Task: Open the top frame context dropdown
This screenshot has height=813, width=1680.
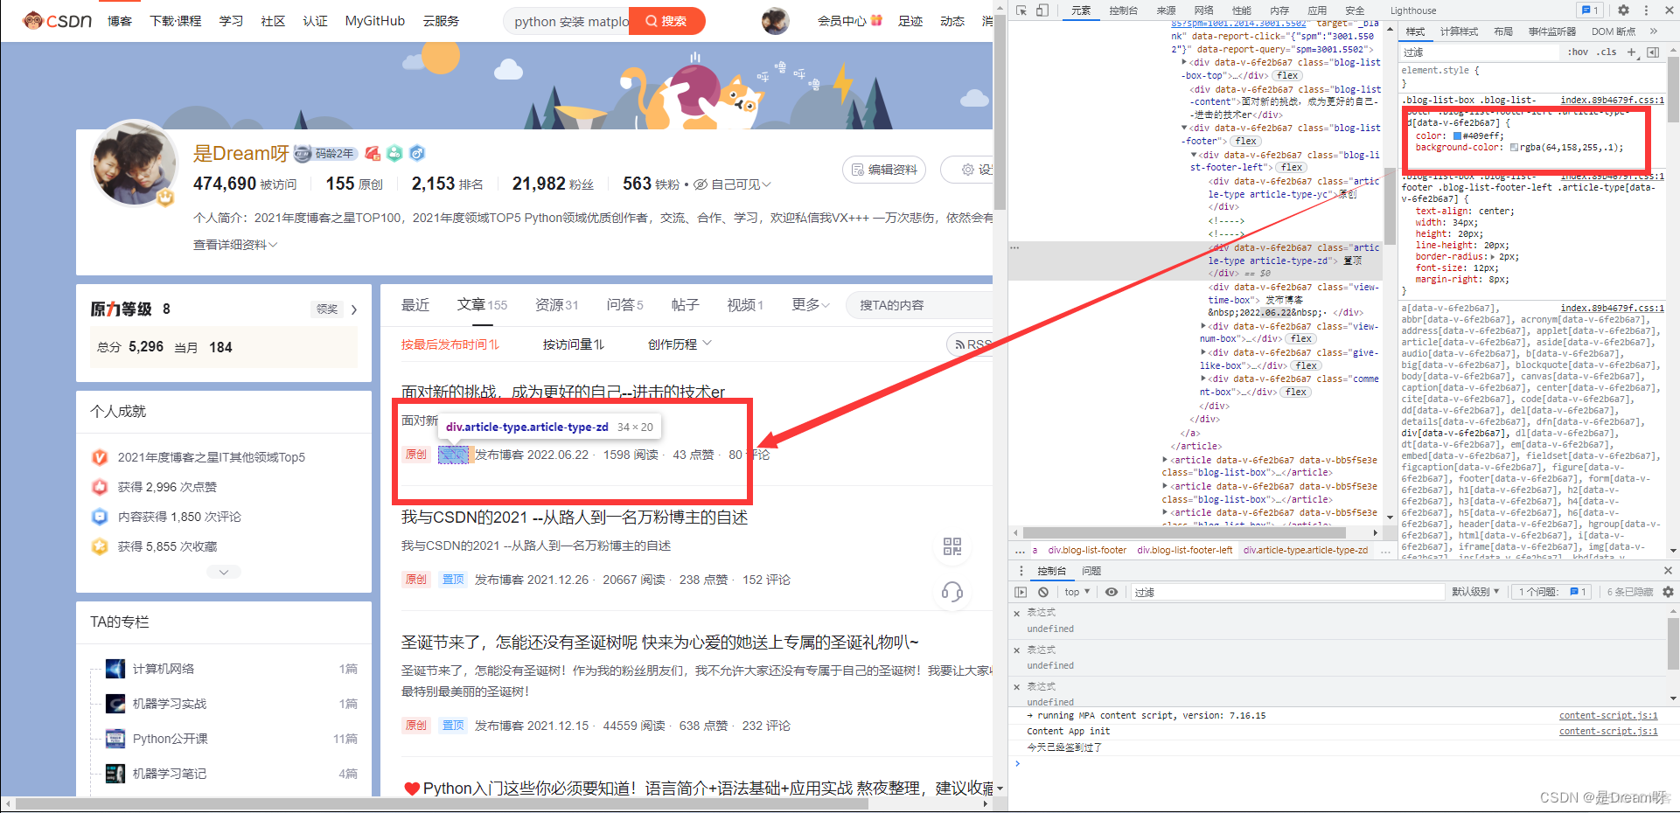Action: [x=1077, y=592]
